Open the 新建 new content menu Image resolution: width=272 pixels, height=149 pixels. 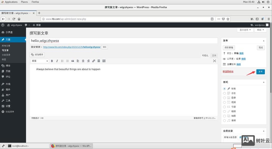[x=37, y=25]
